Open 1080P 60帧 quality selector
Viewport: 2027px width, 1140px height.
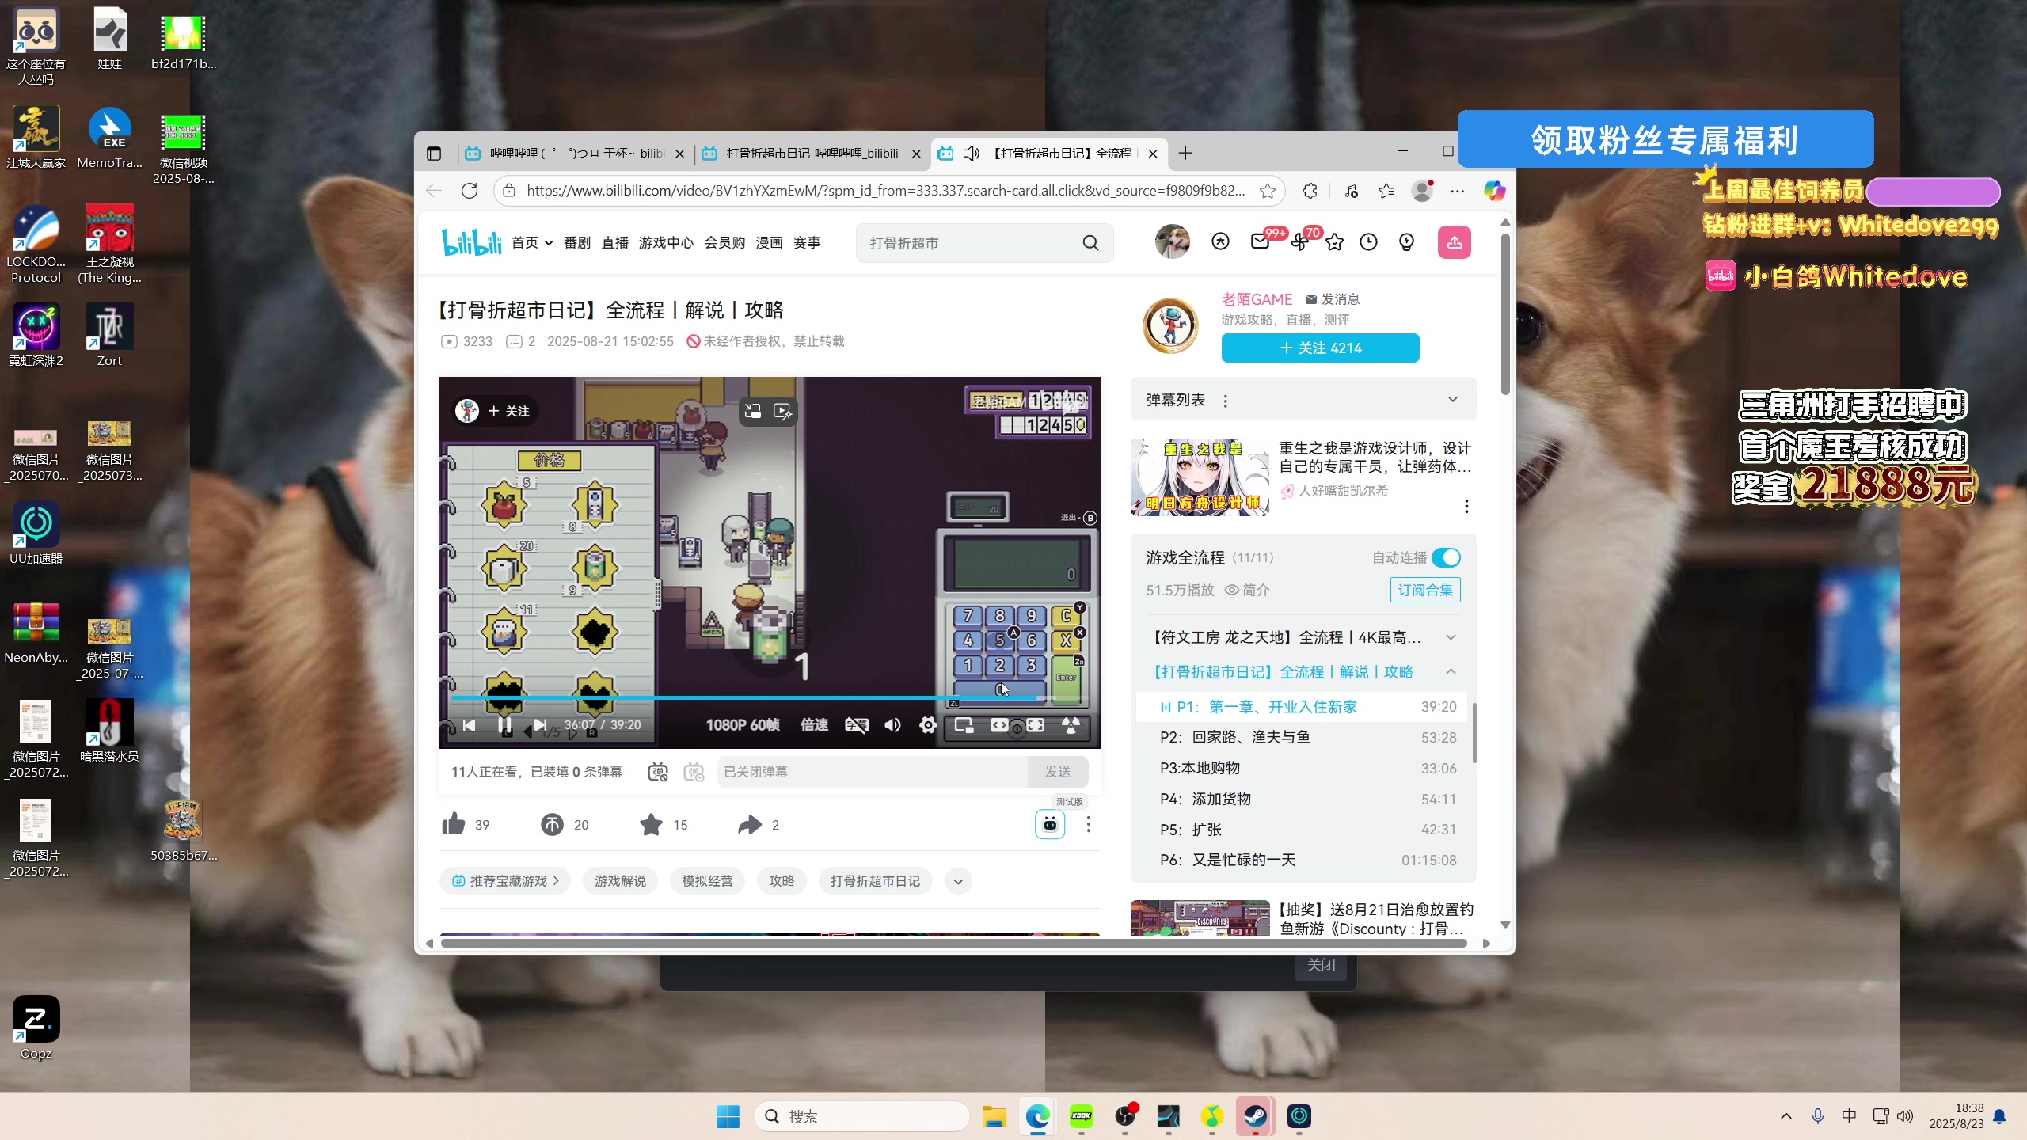click(743, 725)
